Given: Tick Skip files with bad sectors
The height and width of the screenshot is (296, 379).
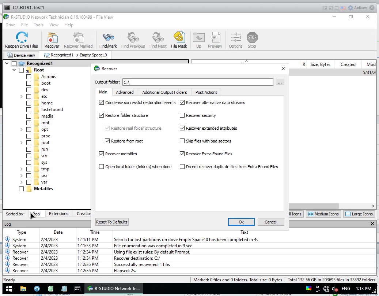Looking at the screenshot, I should [182, 141].
